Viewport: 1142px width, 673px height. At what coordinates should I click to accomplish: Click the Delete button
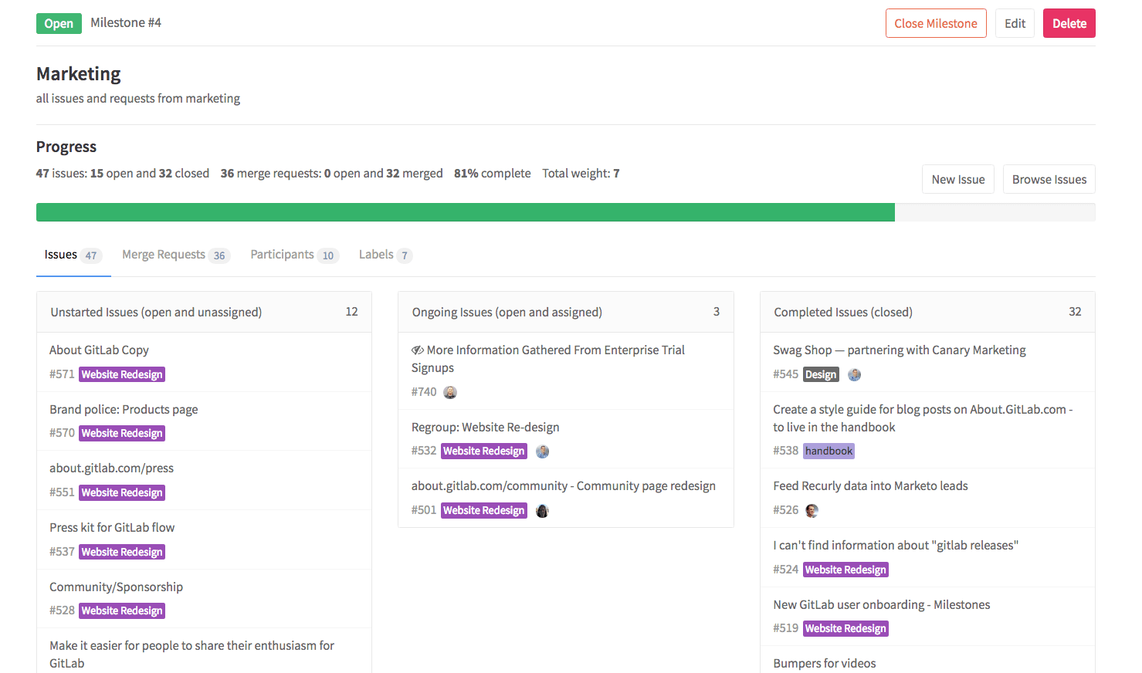pyautogui.click(x=1069, y=23)
